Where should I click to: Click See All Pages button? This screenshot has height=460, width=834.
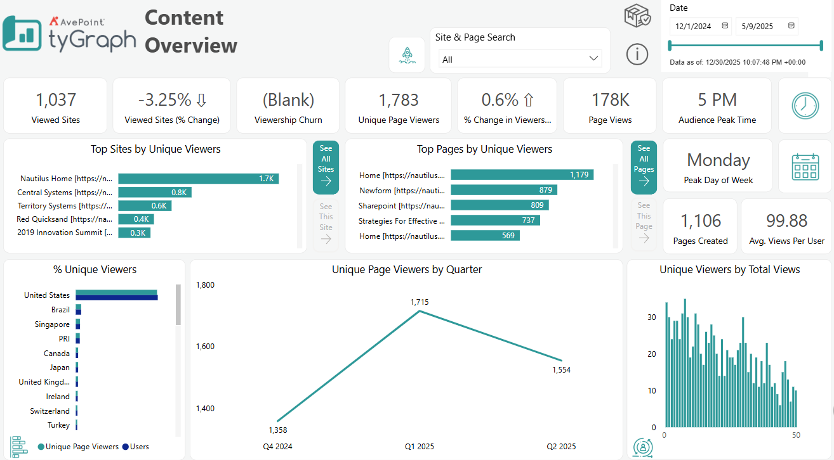(644, 167)
